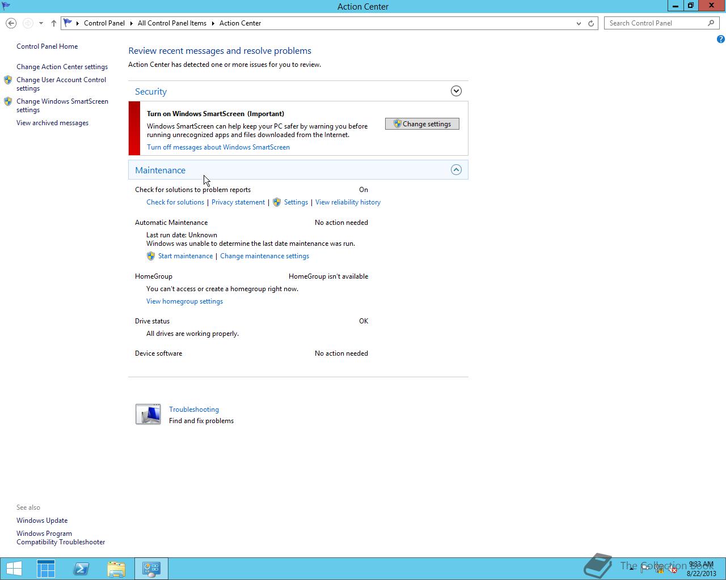This screenshot has width=726, height=580.
Task: Click shield icon next to Start maintenance
Action: pos(151,256)
